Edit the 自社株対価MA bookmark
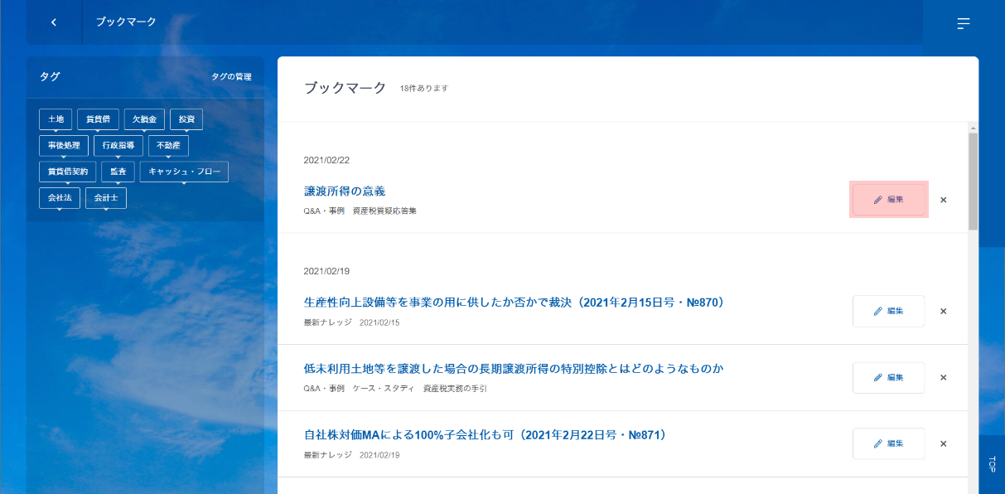The height and width of the screenshot is (494, 1005). (888, 443)
